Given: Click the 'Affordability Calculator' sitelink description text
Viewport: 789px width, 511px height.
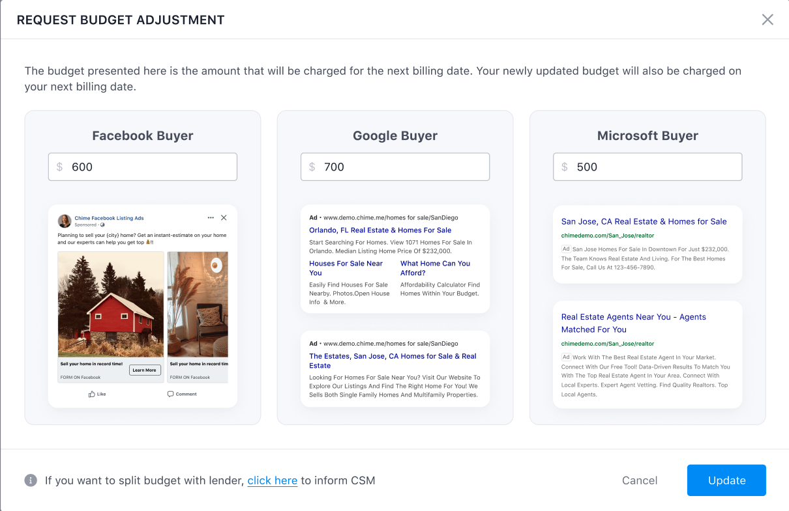Looking at the screenshot, I should tap(440, 289).
